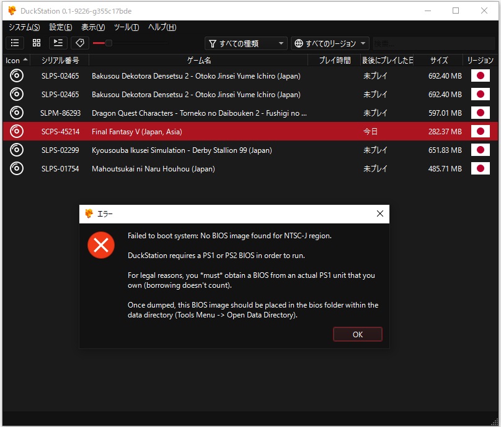Viewport: 501px width, 427px height.
Task: Click Japan flag on Dragon Quest Characters row
Action: (x=481, y=113)
